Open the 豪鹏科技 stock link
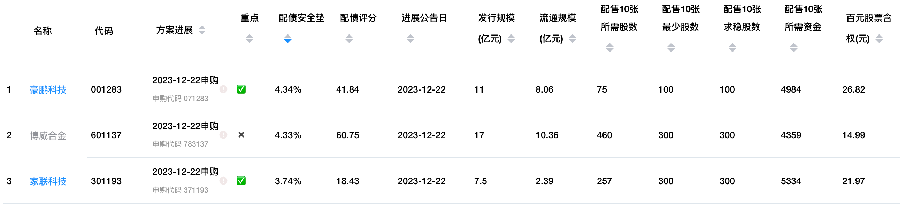Image resolution: width=906 pixels, height=204 pixels. click(x=48, y=90)
